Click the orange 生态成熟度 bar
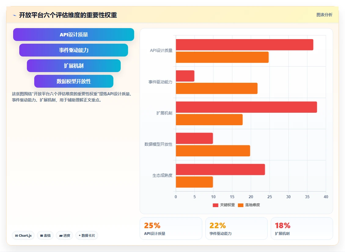This screenshot has width=345, height=252. [194, 182]
